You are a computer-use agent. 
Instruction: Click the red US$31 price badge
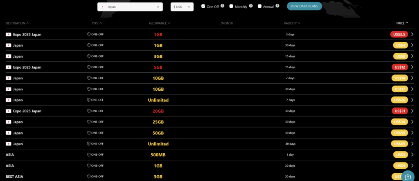click(399, 111)
